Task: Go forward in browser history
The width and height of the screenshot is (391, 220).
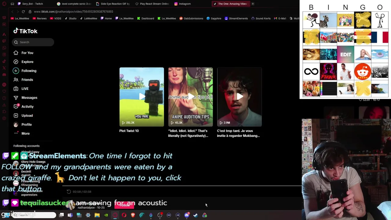Action: (x=18, y=12)
